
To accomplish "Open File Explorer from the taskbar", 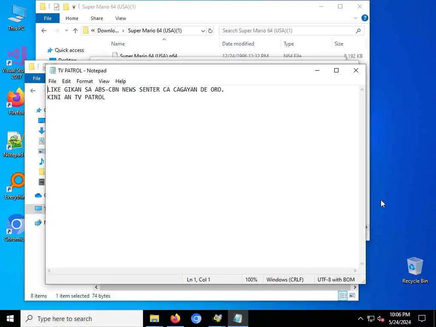I will click(154, 318).
